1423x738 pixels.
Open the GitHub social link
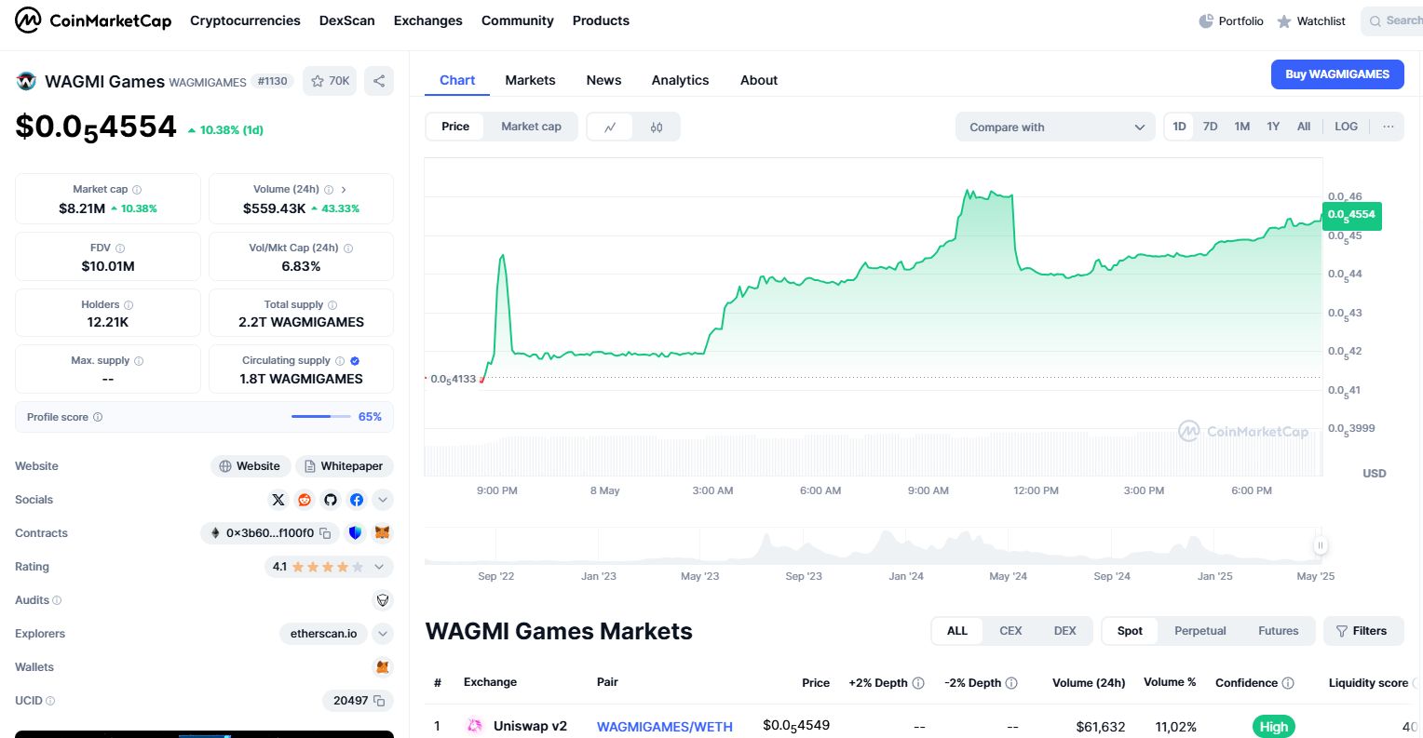(331, 500)
